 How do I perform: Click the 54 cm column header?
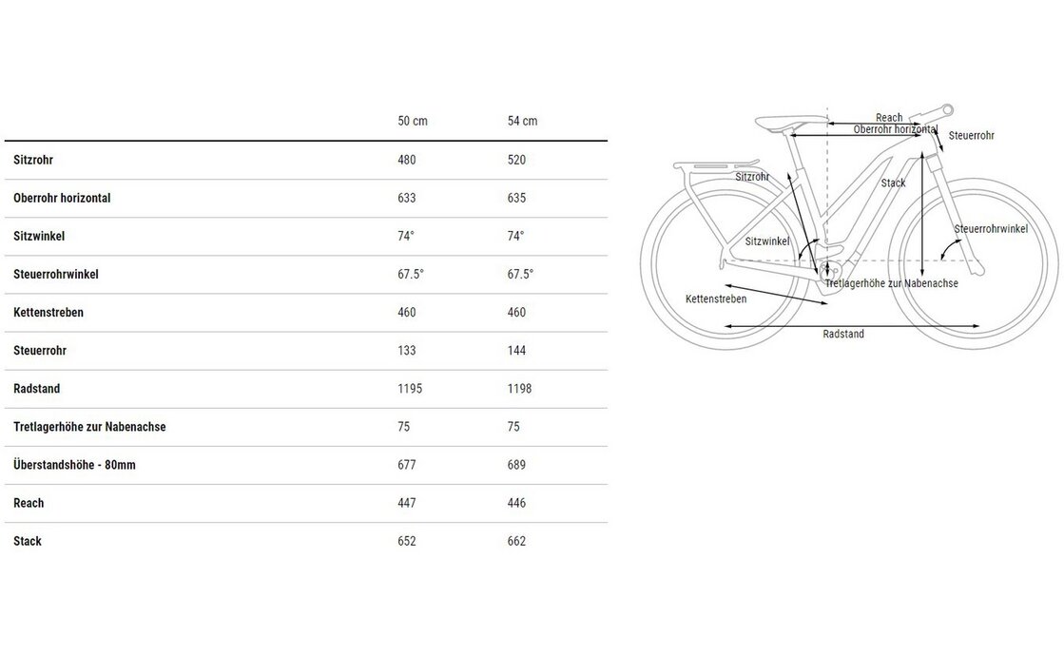[x=522, y=122]
